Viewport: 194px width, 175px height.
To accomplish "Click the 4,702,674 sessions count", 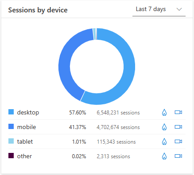I will (x=118, y=127).
